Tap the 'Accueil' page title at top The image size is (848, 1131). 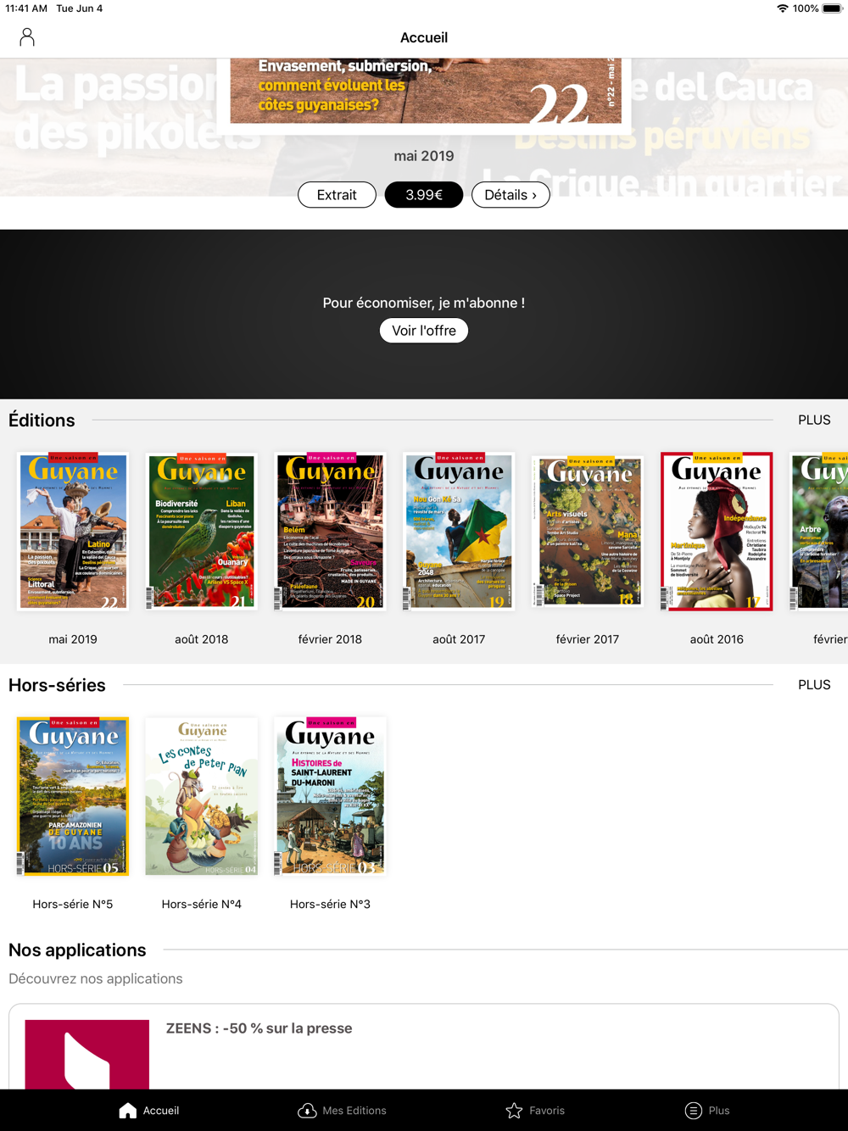424,37
